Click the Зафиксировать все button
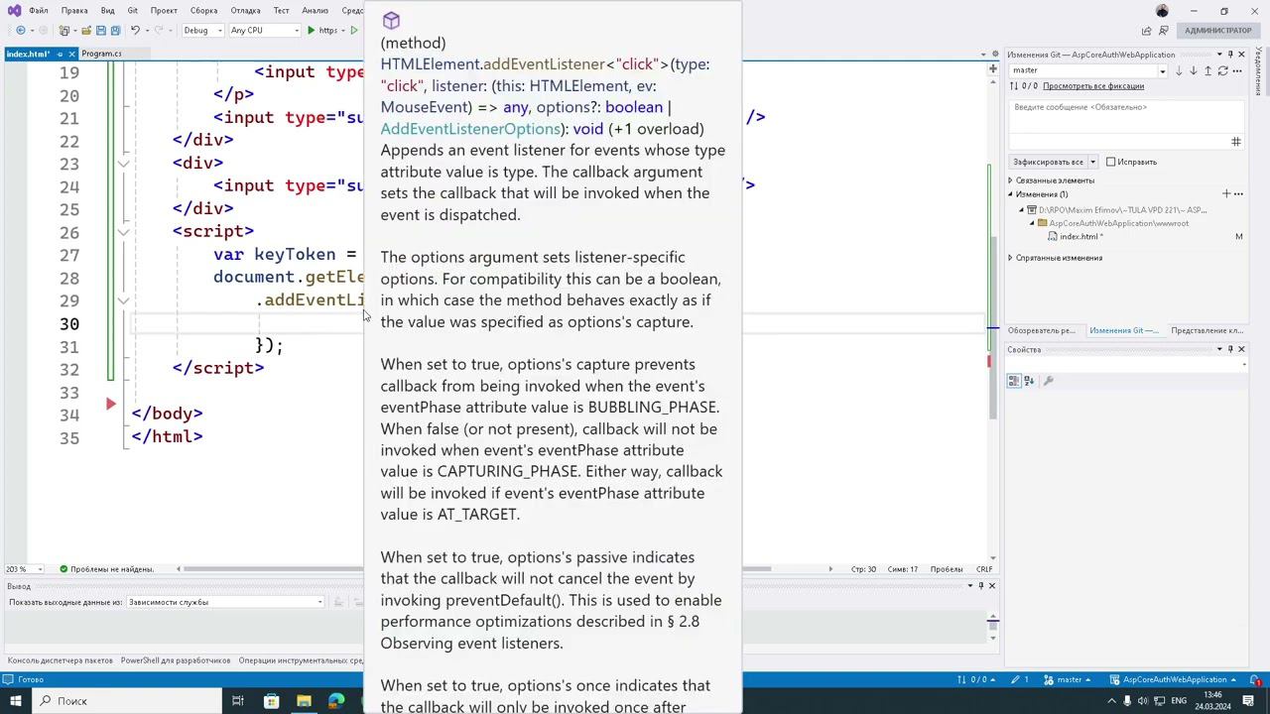Screen dimensions: 1270x714 click(1047, 162)
